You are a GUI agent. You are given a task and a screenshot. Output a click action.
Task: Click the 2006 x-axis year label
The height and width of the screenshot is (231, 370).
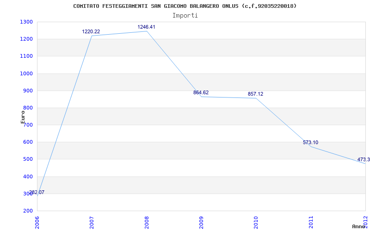pyautogui.click(x=37, y=222)
